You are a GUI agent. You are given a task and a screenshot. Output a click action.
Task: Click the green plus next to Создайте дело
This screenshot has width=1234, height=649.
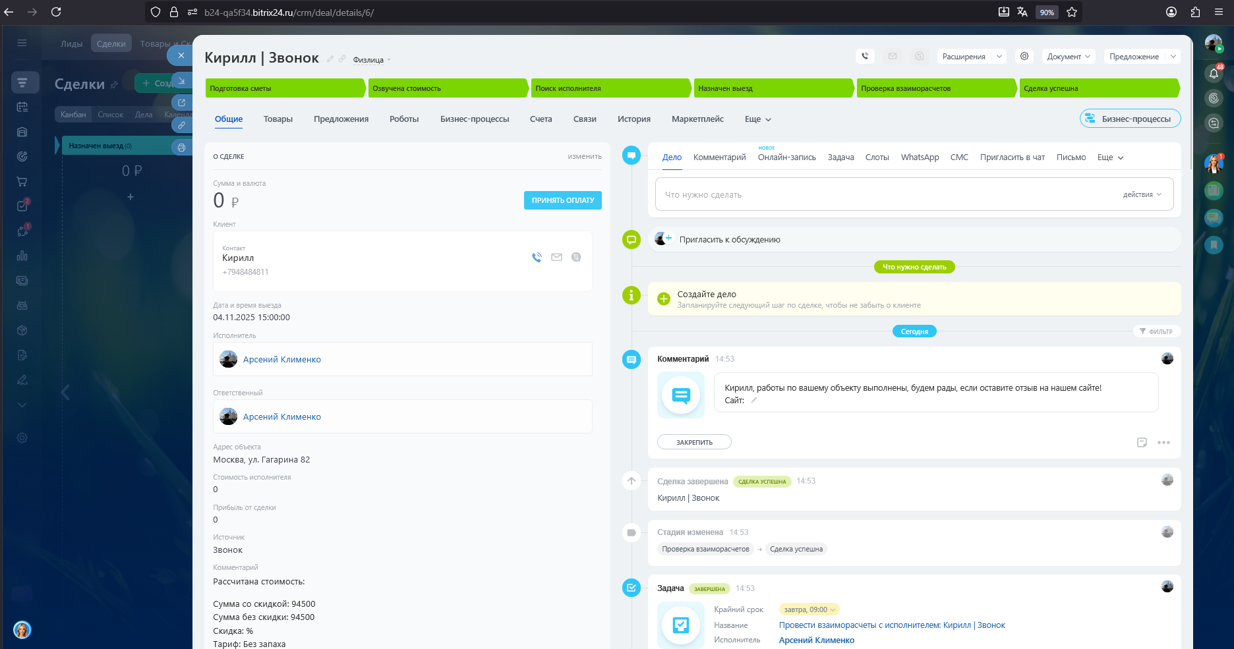click(x=664, y=299)
